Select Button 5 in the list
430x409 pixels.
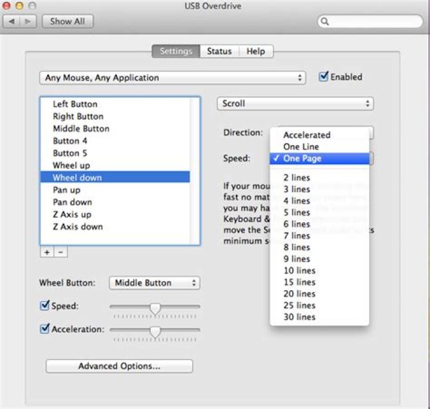[115, 153]
